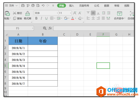Switch to the 开始 (Home) tab
The width and height of the screenshot is (140, 99).
click(x=62, y=6)
